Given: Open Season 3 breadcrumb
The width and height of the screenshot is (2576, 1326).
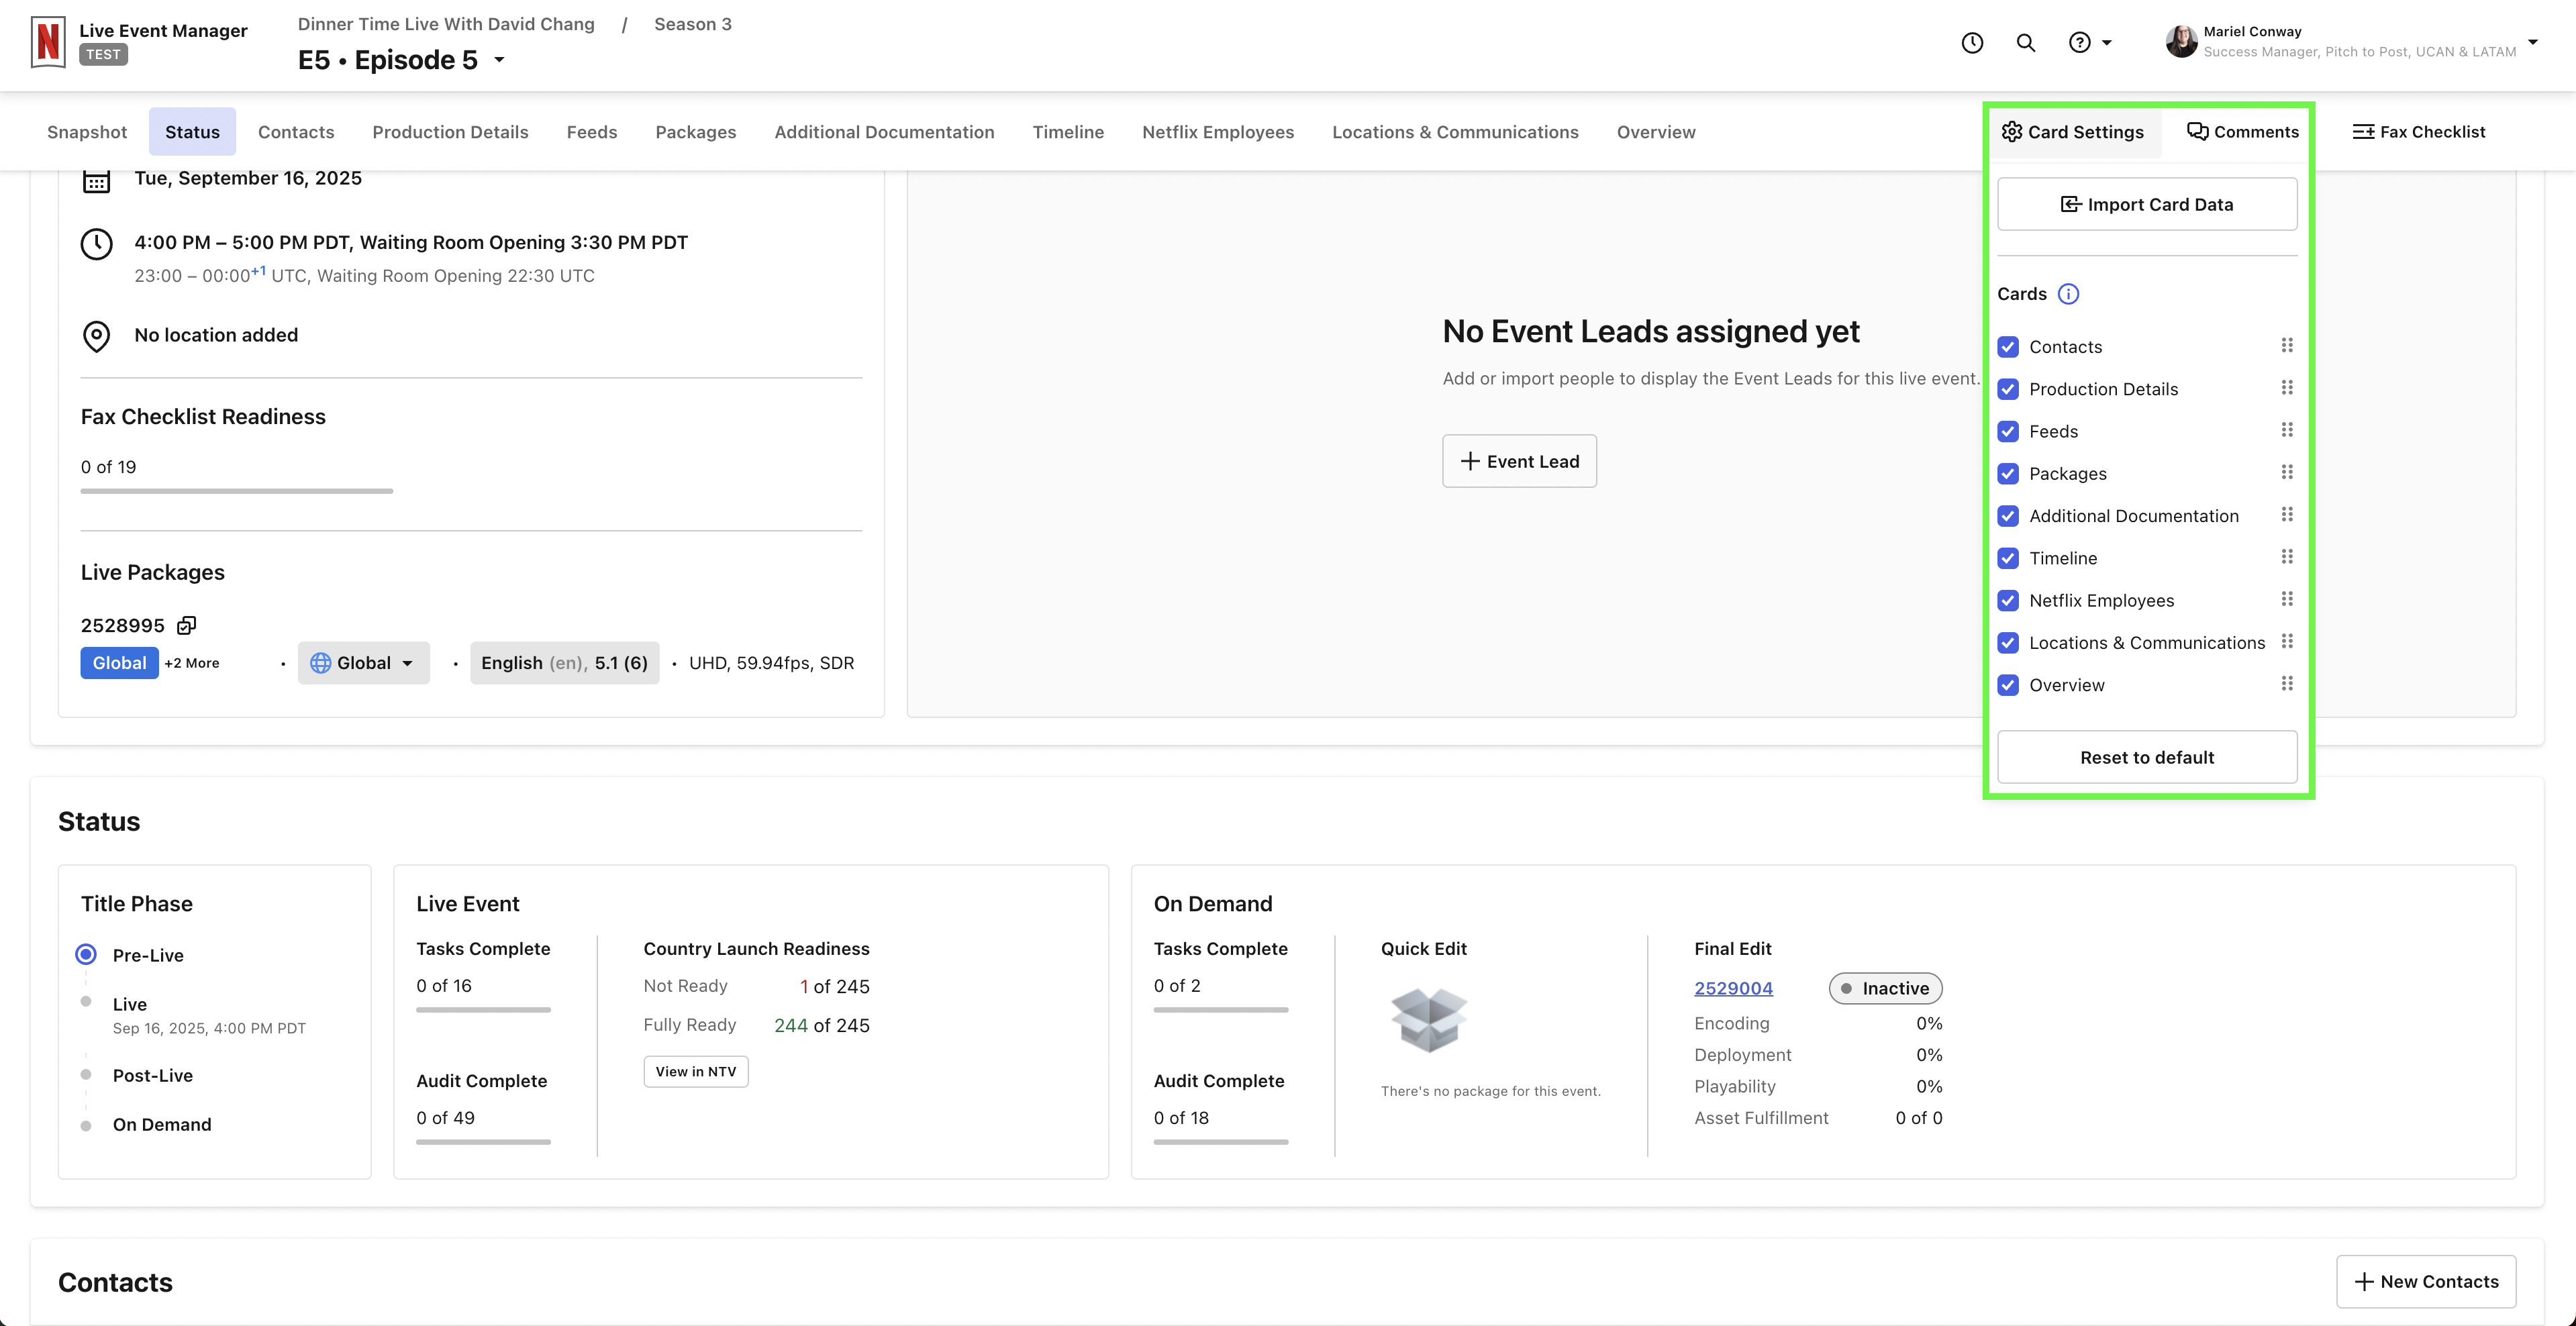Looking at the screenshot, I should pyautogui.click(x=693, y=24).
